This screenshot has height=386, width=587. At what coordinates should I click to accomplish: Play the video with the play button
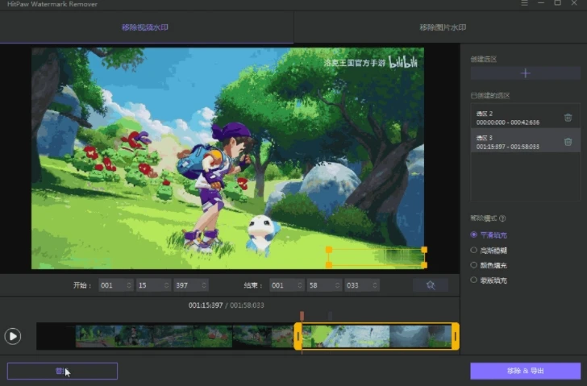[x=13, y=336]
